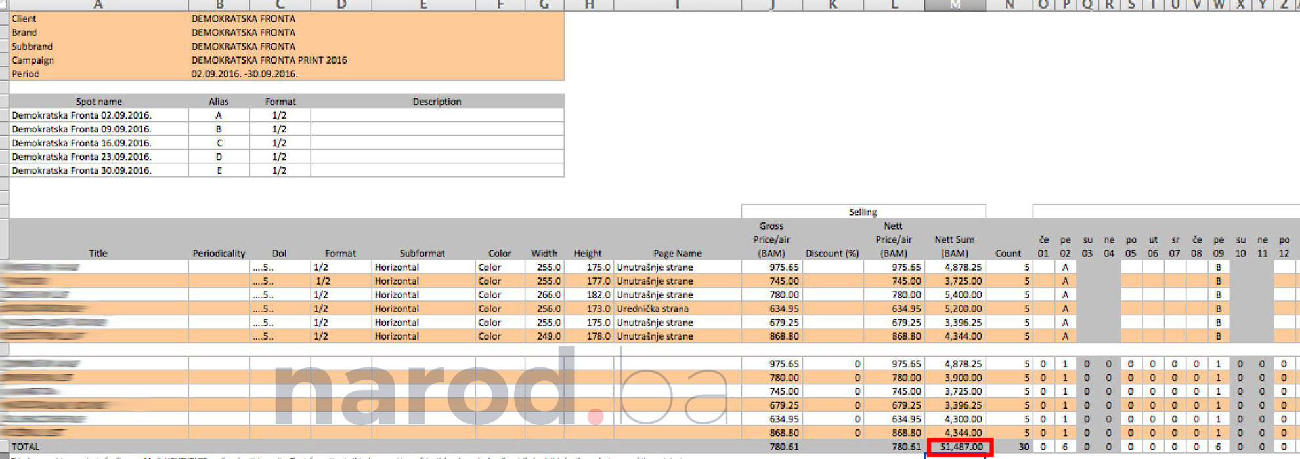Viewport: 1300px width, 459px height.
Task: Click alias C in the spot table
Action: tap(219, 143)
